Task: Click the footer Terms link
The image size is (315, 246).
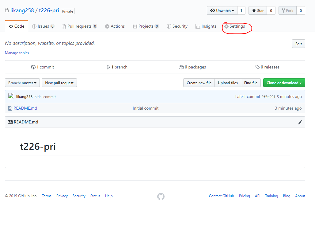Action: [47, 196]
